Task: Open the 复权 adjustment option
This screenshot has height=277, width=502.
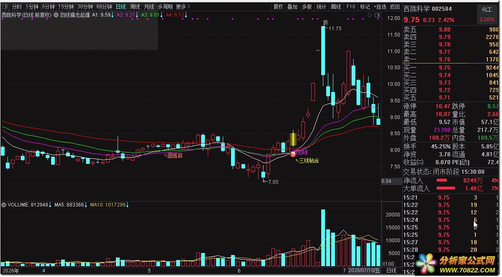Action: tap(278, 7)
